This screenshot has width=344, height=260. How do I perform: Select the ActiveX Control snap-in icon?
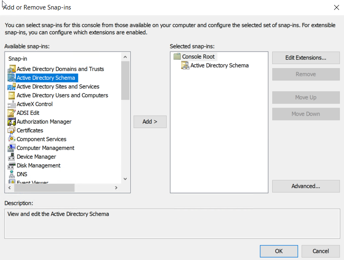coord(12,104)
